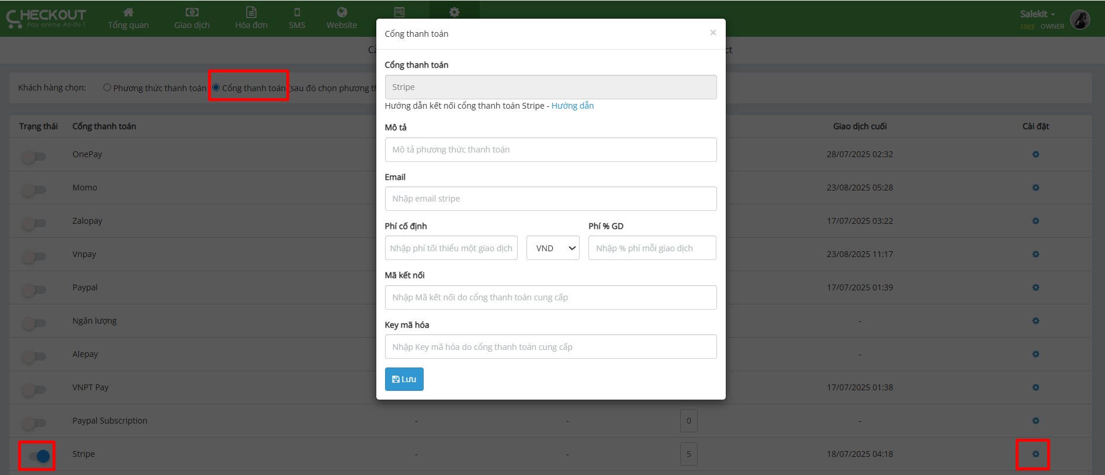Go to Website in top navigation
The image size is (1105, 475).
[342, 19]
